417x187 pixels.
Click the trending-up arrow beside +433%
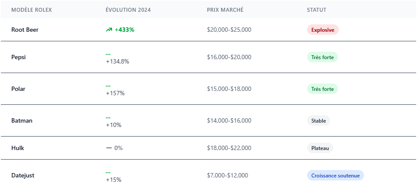pyautogui.click(x=109, y=30)
